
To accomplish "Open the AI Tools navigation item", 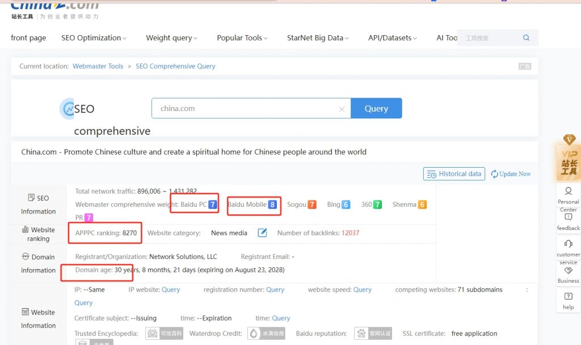I will point(447,38).
